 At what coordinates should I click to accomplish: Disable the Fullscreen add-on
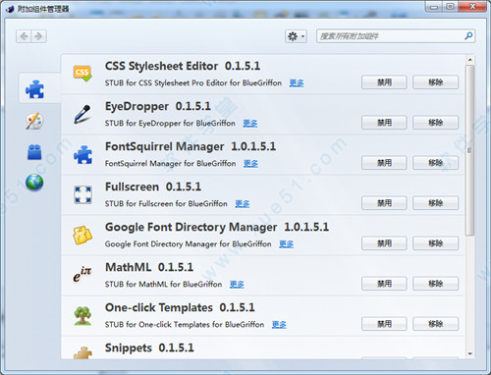(384, 203)
